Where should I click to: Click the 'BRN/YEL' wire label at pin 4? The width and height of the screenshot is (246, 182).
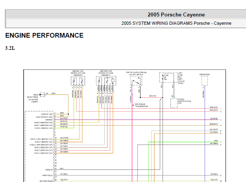[x=64, y=121]
